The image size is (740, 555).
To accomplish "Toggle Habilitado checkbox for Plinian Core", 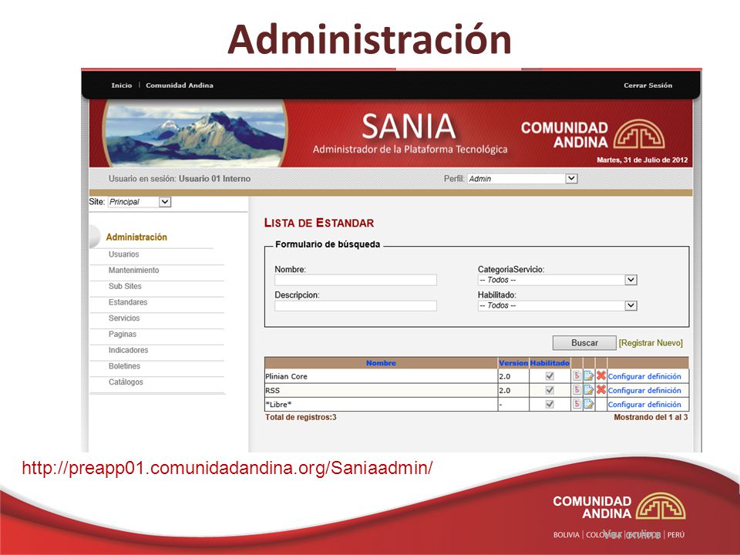I will [550, 376].
